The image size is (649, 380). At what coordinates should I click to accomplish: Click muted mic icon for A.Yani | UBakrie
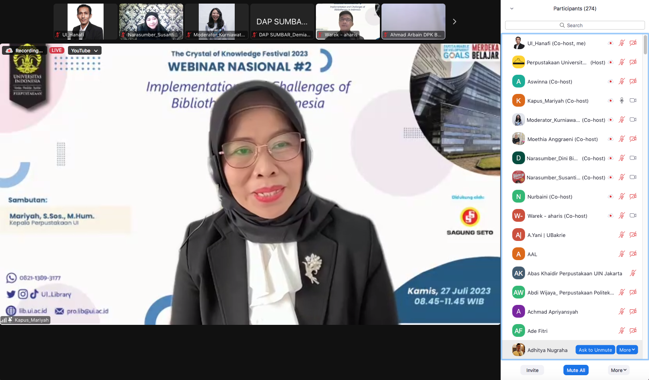(x=621, y=235)
